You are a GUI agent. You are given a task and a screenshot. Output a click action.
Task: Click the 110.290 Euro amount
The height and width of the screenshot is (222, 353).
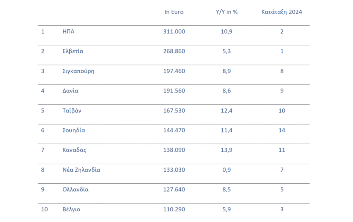coord(174,209)
